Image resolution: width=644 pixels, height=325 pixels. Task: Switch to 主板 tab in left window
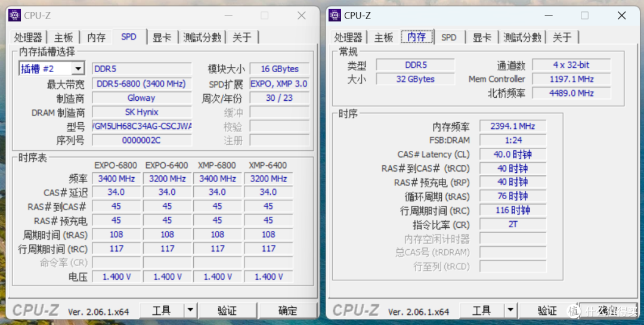63,38
